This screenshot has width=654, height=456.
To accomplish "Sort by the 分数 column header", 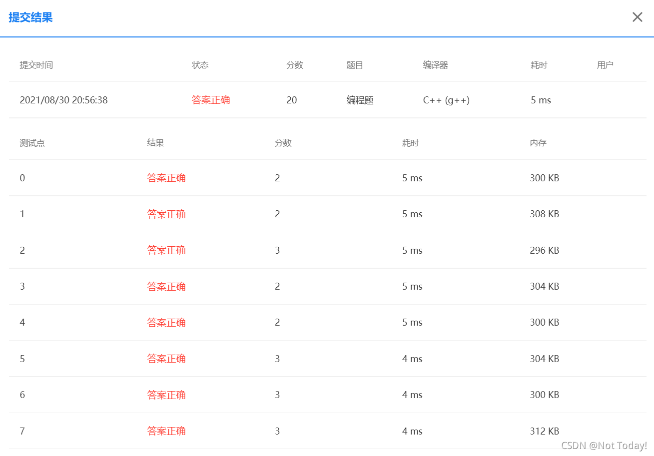I will (x=295, y=65).
